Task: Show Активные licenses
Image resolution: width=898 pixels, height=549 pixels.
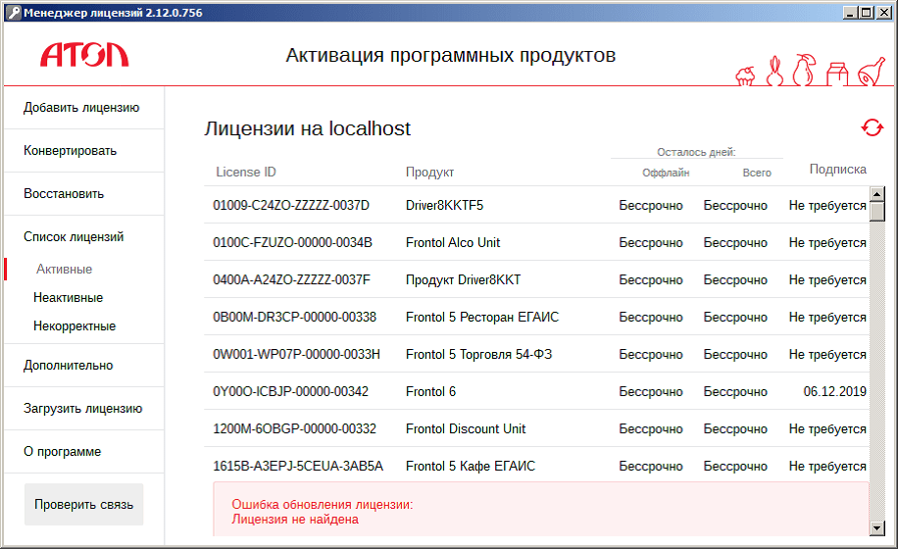Action: (64, 269)
